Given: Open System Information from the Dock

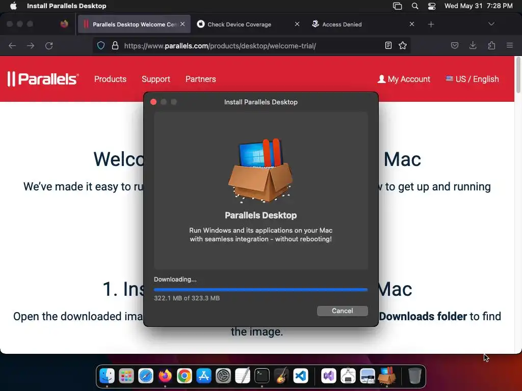Looking at the screenshot, I should click(348, 376).
